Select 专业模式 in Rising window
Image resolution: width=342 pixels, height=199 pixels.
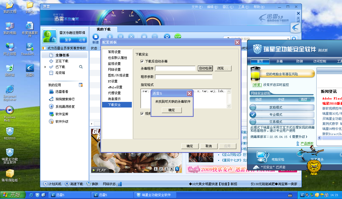pos(282,114)
